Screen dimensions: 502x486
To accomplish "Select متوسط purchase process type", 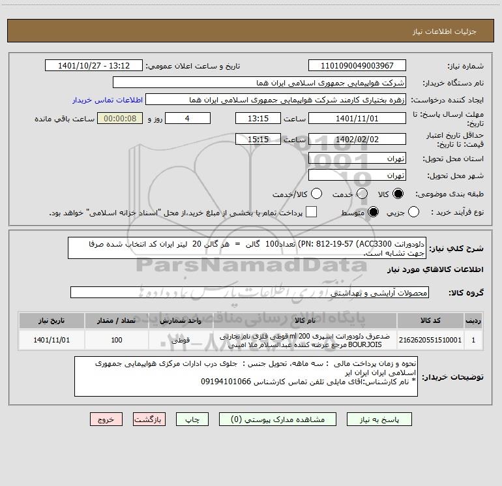I will [x=374, y=212].
